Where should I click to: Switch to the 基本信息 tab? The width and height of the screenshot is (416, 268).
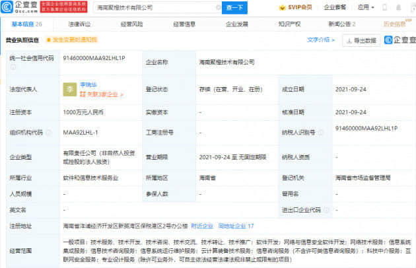coord(27,24)
